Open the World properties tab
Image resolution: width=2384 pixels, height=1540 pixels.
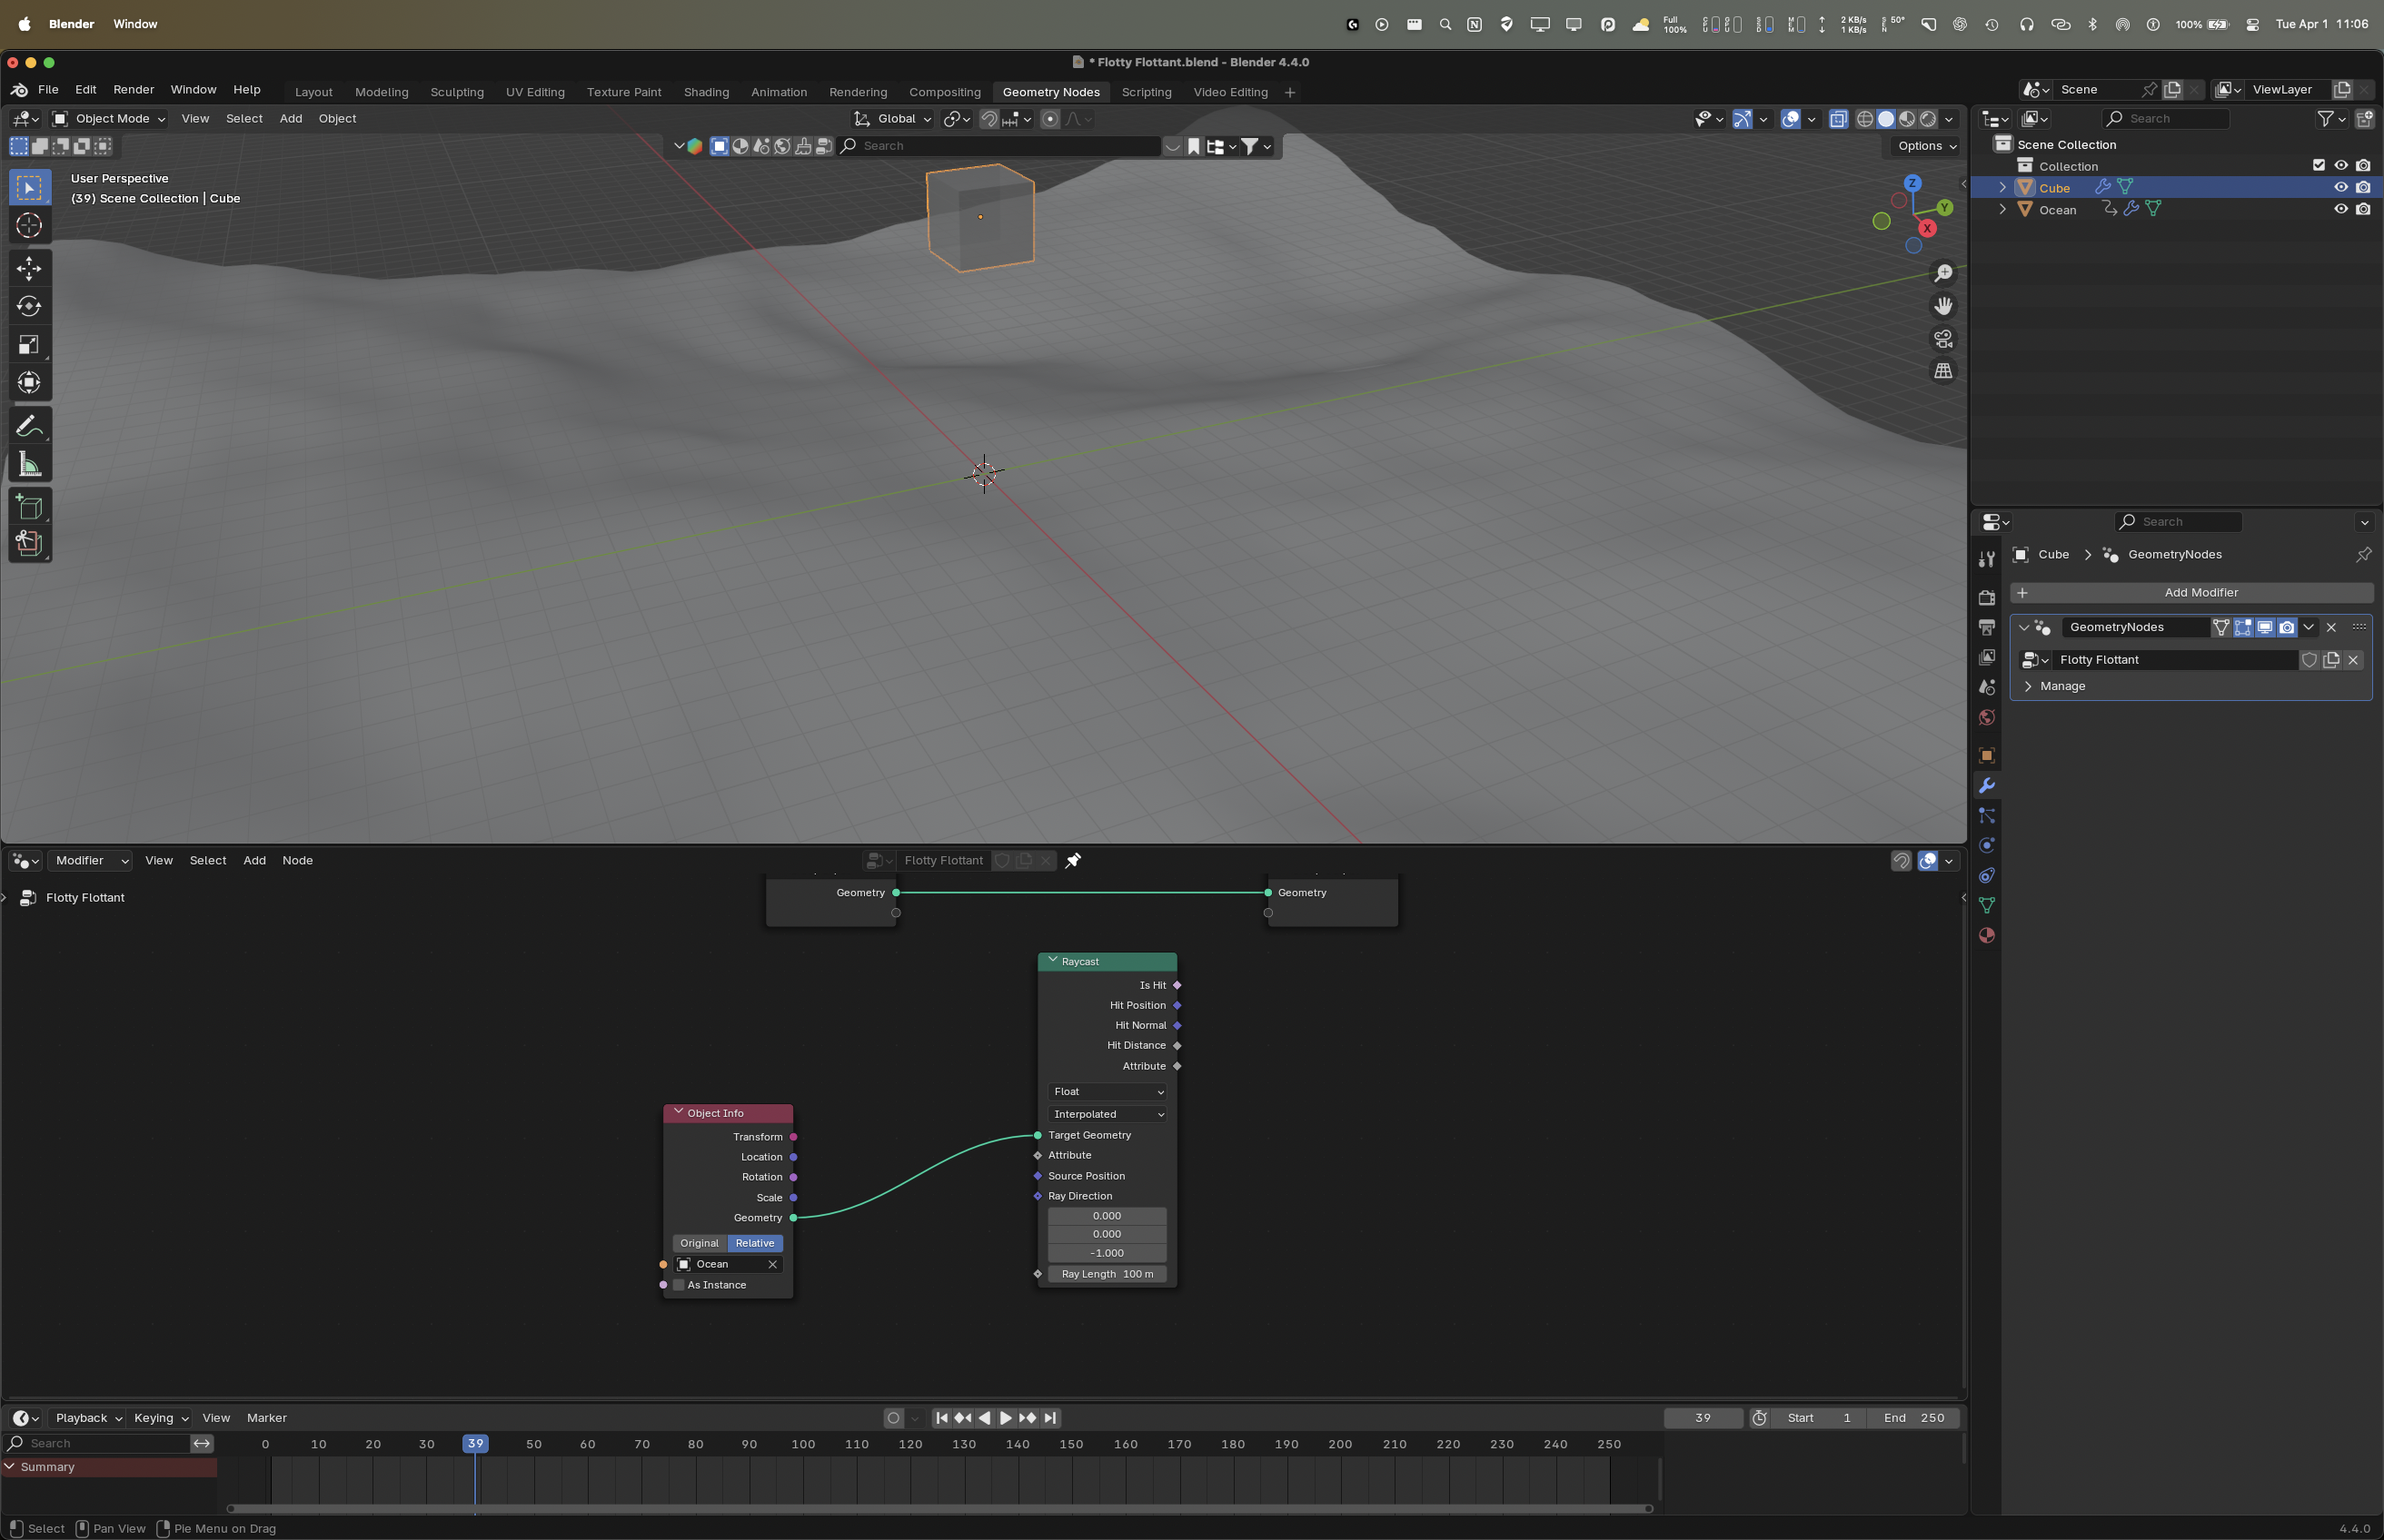pos(1987,718)
